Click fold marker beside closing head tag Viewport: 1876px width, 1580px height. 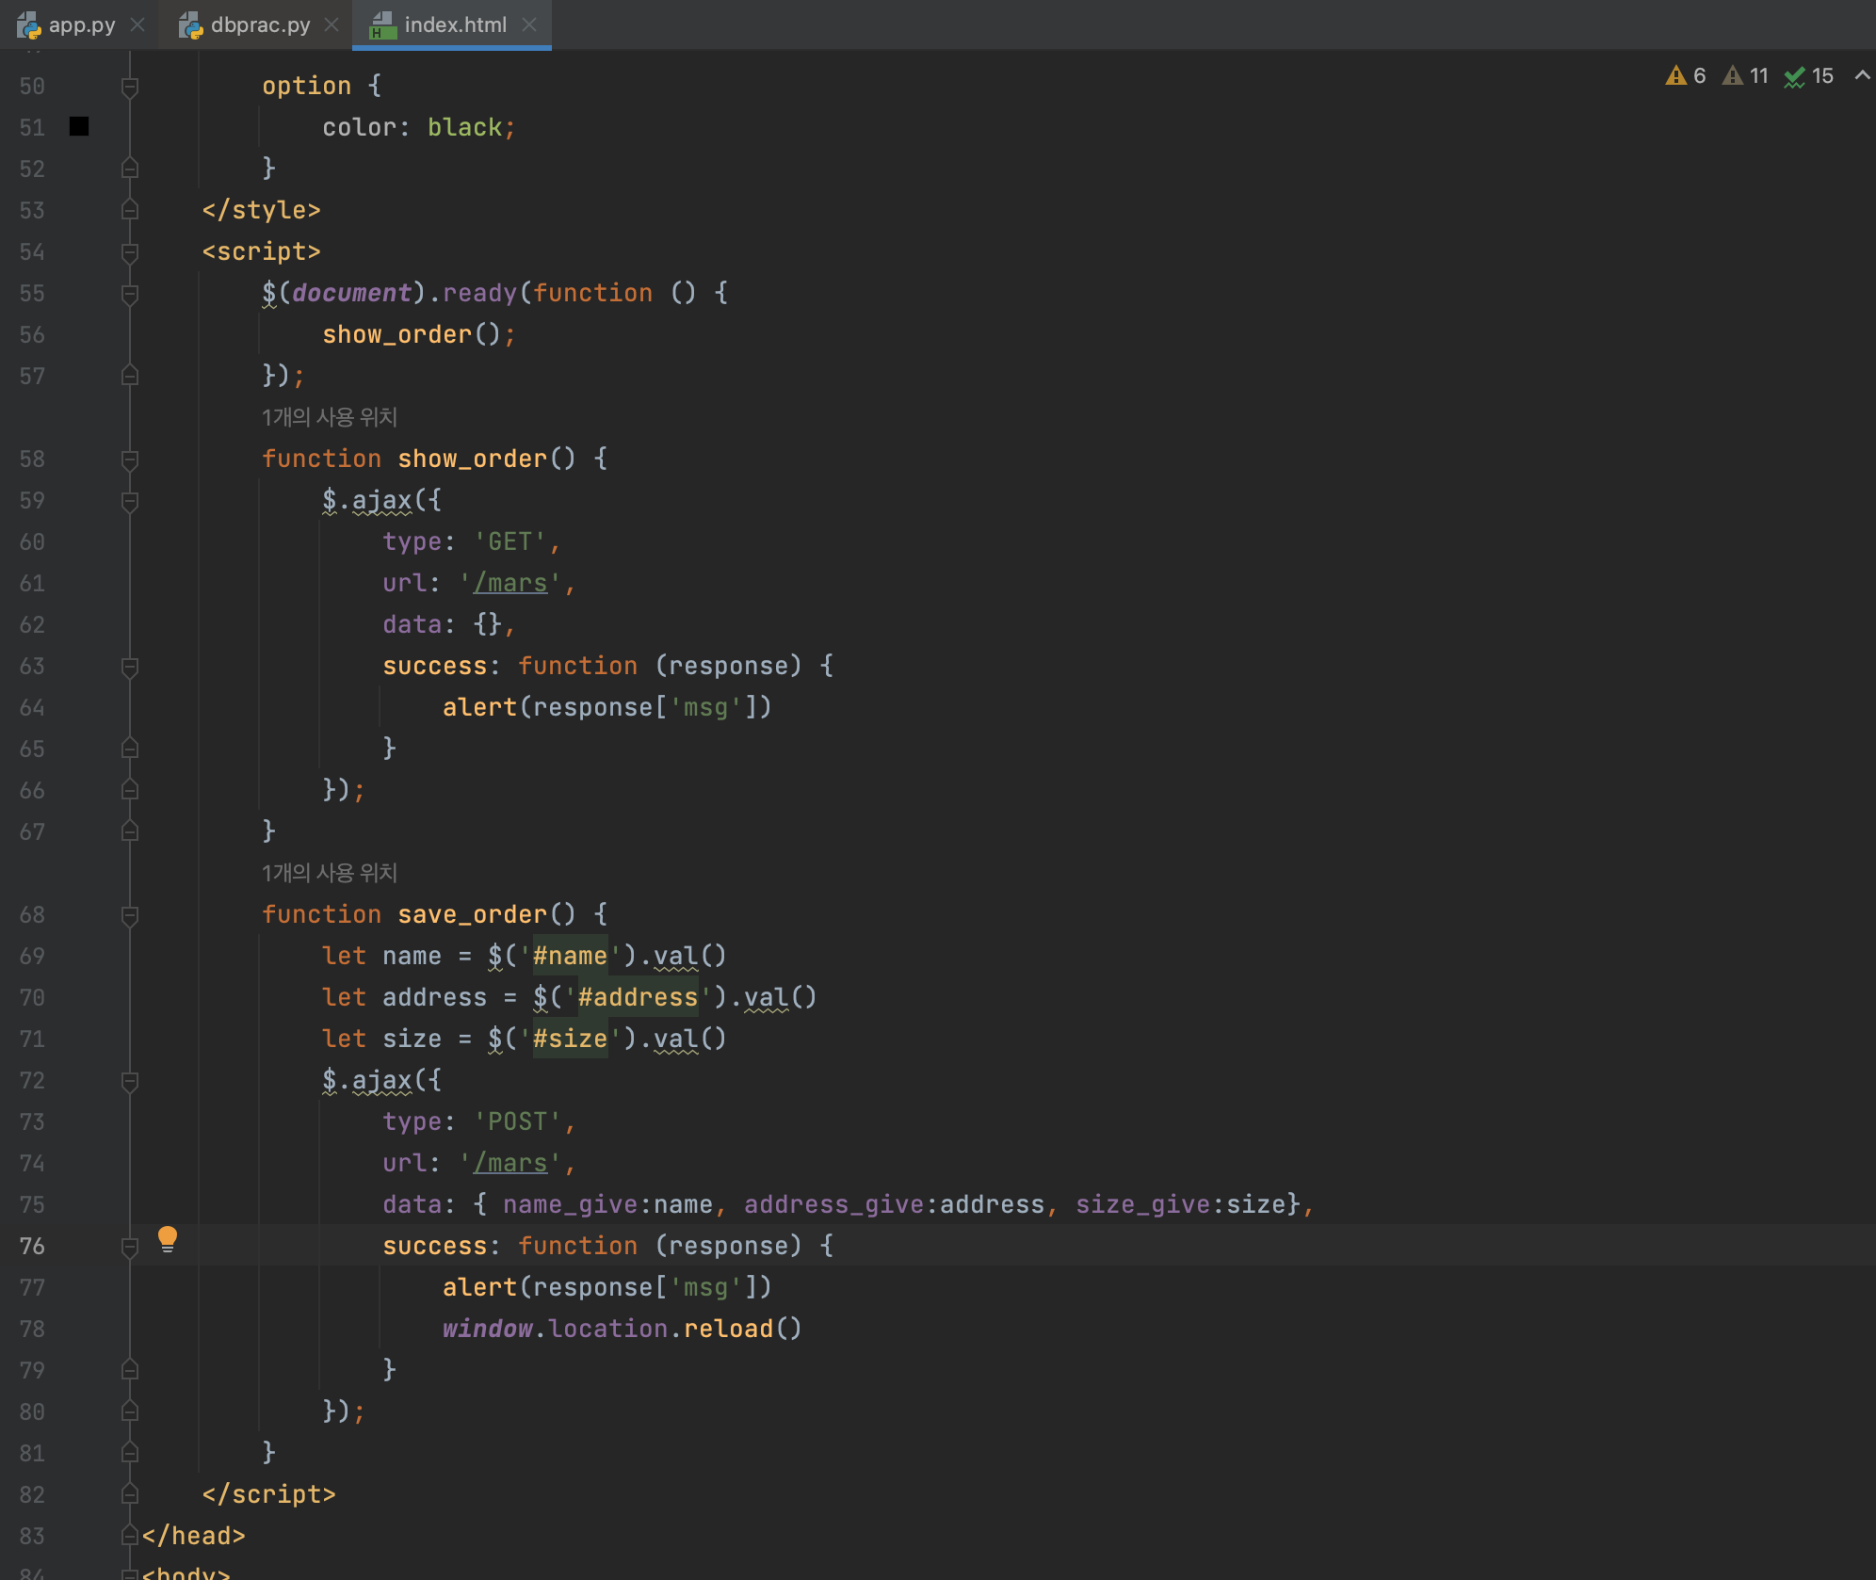(130, 1536)
